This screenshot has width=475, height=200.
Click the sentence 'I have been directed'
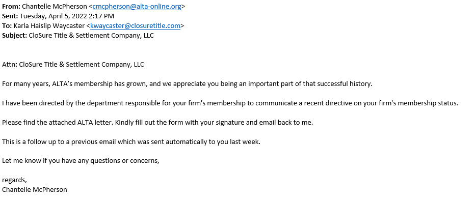pos(230,103)
